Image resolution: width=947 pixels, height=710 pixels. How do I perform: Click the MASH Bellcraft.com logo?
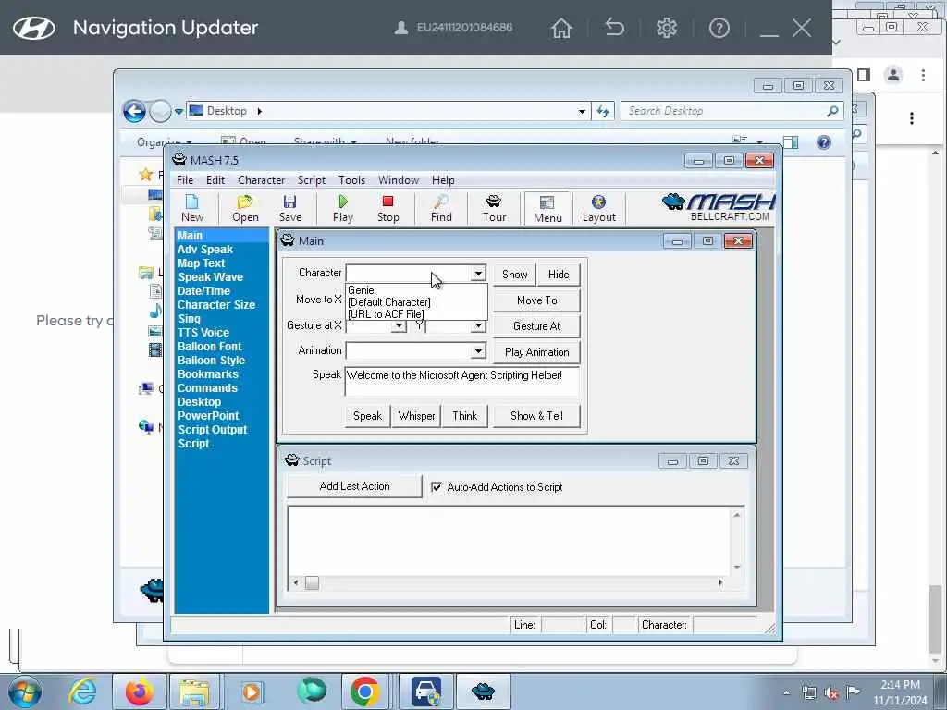tap(718, 208)
